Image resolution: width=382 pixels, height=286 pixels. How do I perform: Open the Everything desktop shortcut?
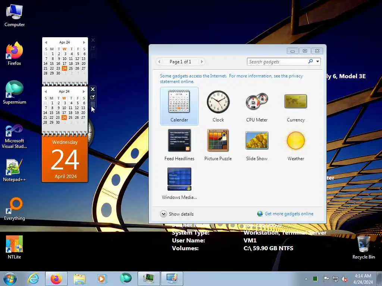point(15,209)
